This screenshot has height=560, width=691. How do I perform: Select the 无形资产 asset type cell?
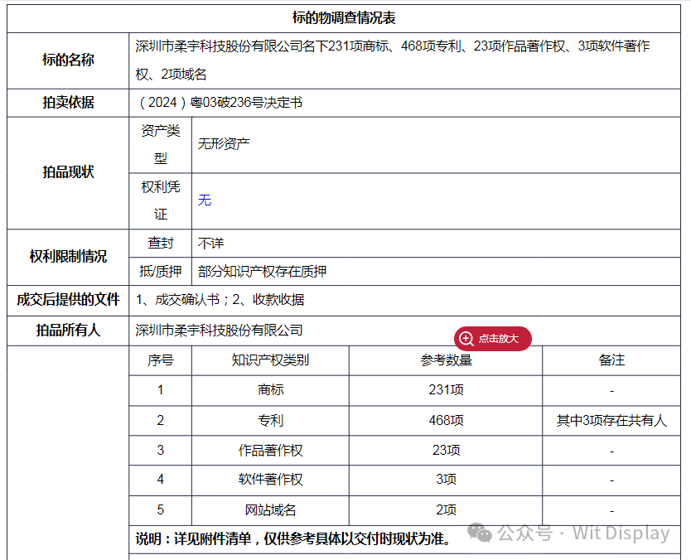224,142
